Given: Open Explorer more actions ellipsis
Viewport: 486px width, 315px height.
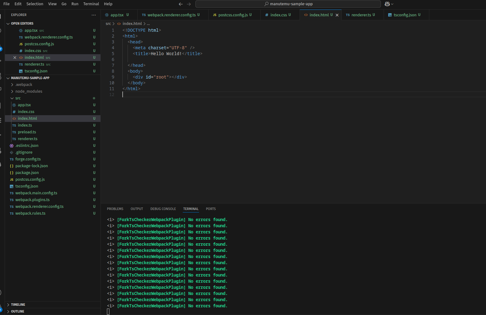Looking at the screenshot, I should 94,15.
